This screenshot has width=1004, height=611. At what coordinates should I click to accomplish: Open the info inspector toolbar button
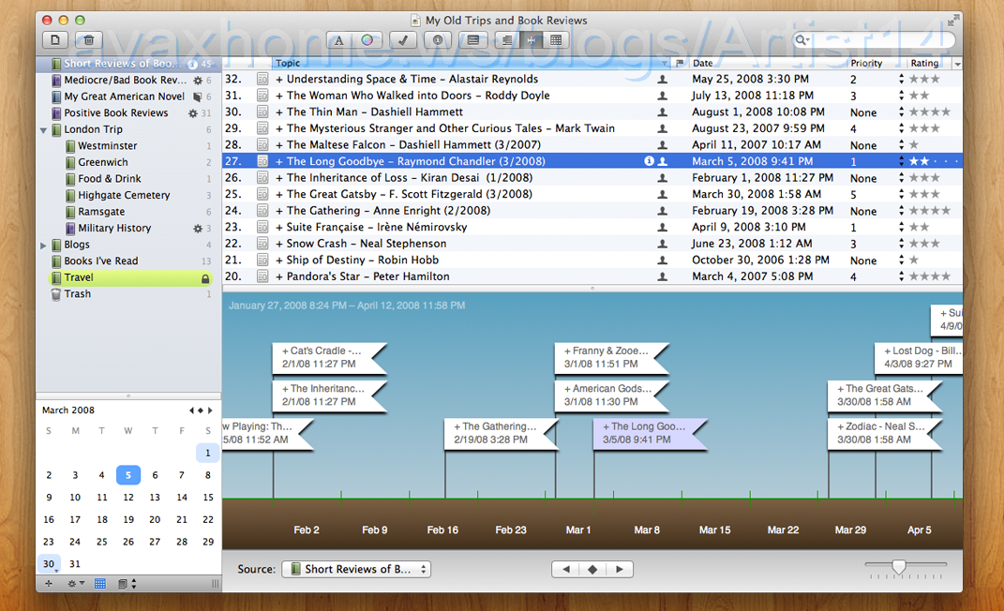(x=438, y=40)
